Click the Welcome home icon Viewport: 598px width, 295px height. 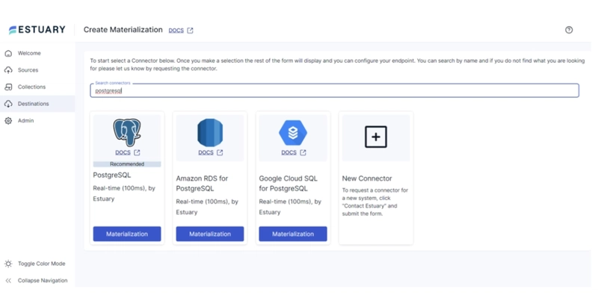pyautogui.click(x=8, y=53)
